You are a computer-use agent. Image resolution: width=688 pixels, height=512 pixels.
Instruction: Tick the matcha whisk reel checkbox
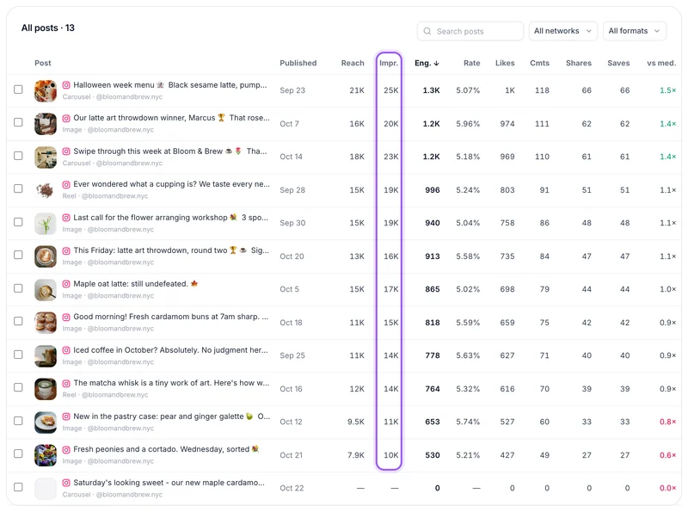(18, 388)
